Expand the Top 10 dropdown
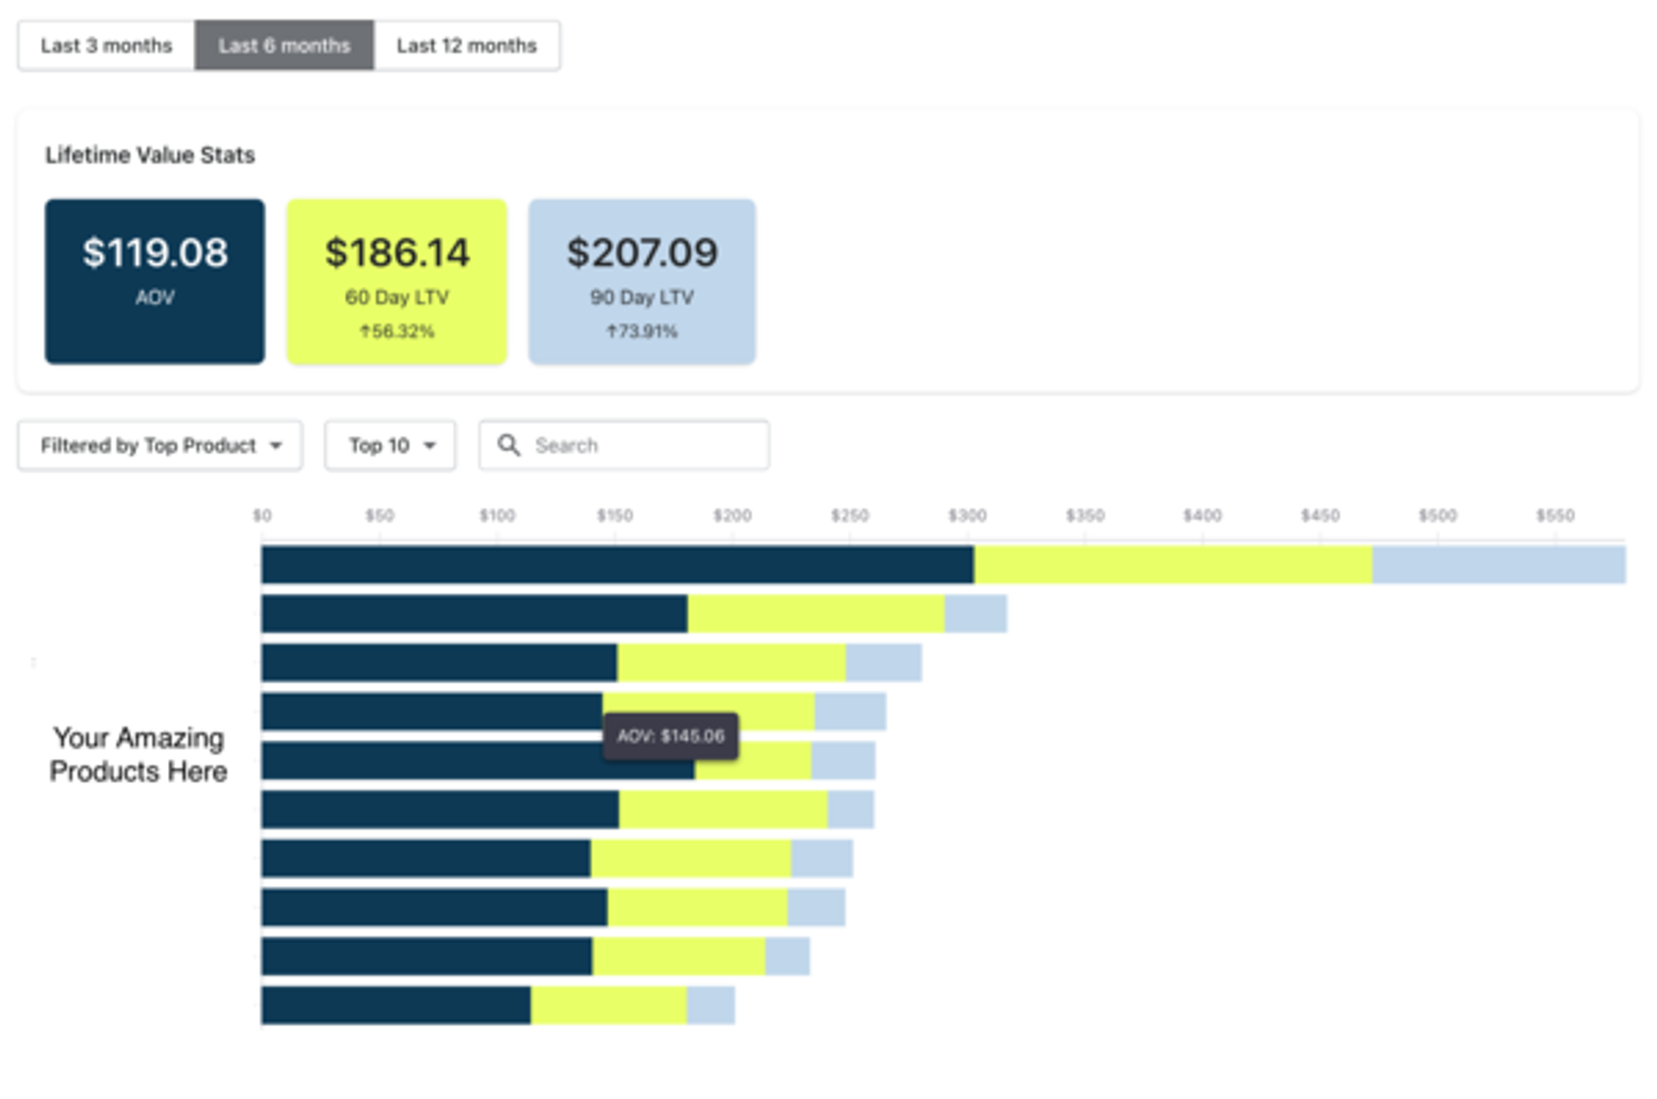This screenshot has height=1099, width=1657. (390, 445)
